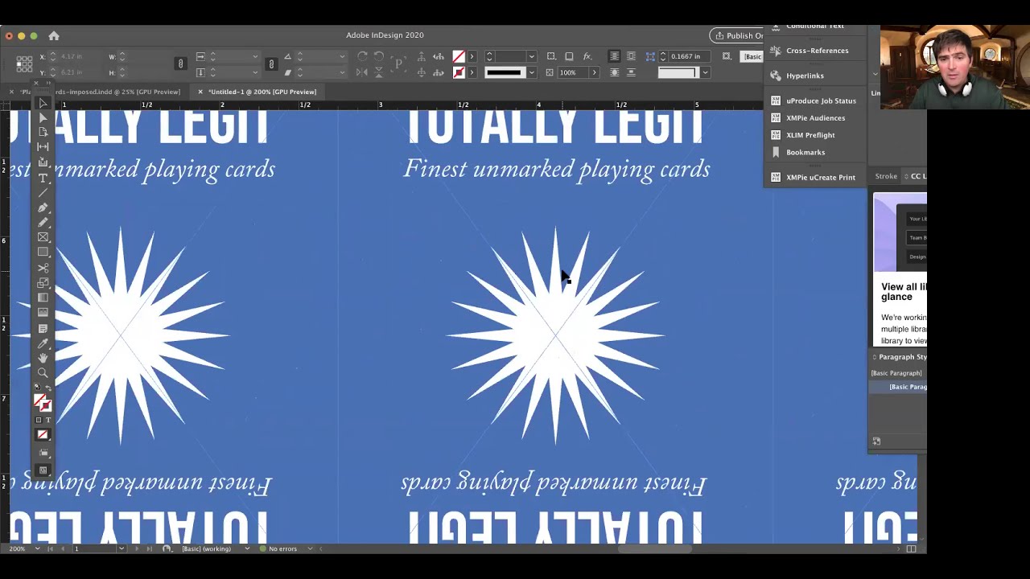This screenshot has width=1030, height=579.
Task: Select the Hand tool
Action: pyautogui.click(x=43, y=358)
